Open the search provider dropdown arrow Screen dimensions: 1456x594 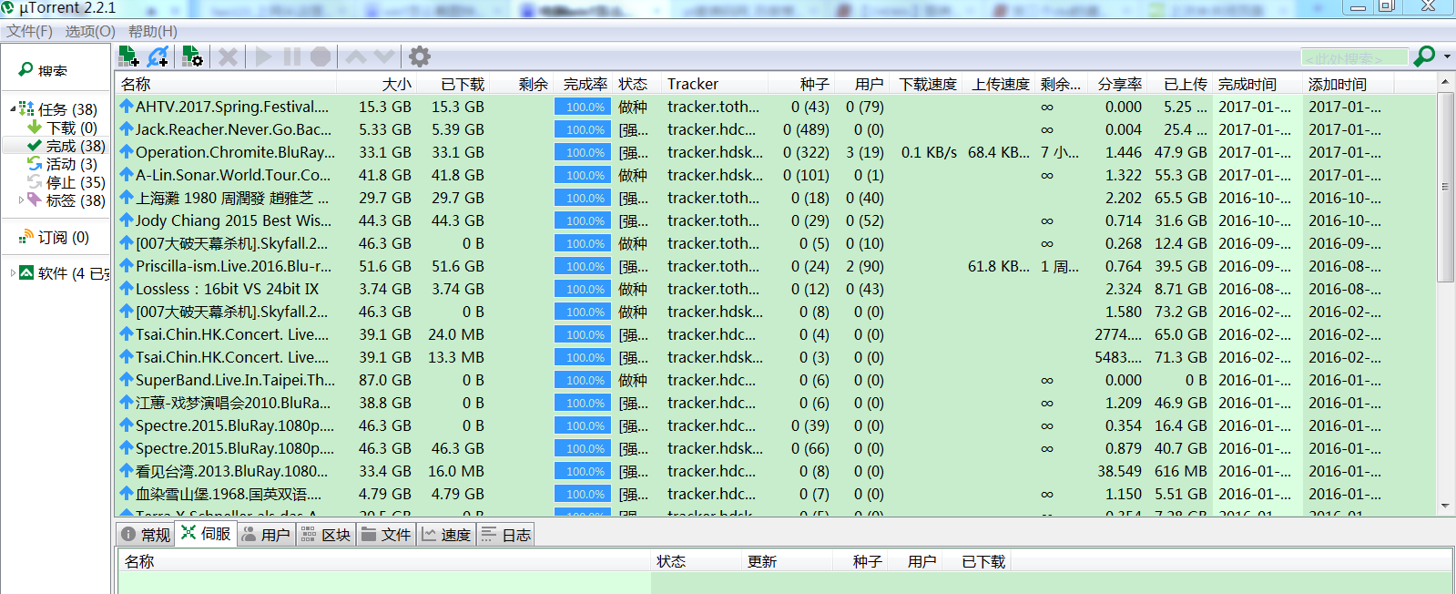pos(1447,56)
